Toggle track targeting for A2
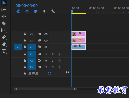The image size is (129, 98). click(32, 61)
